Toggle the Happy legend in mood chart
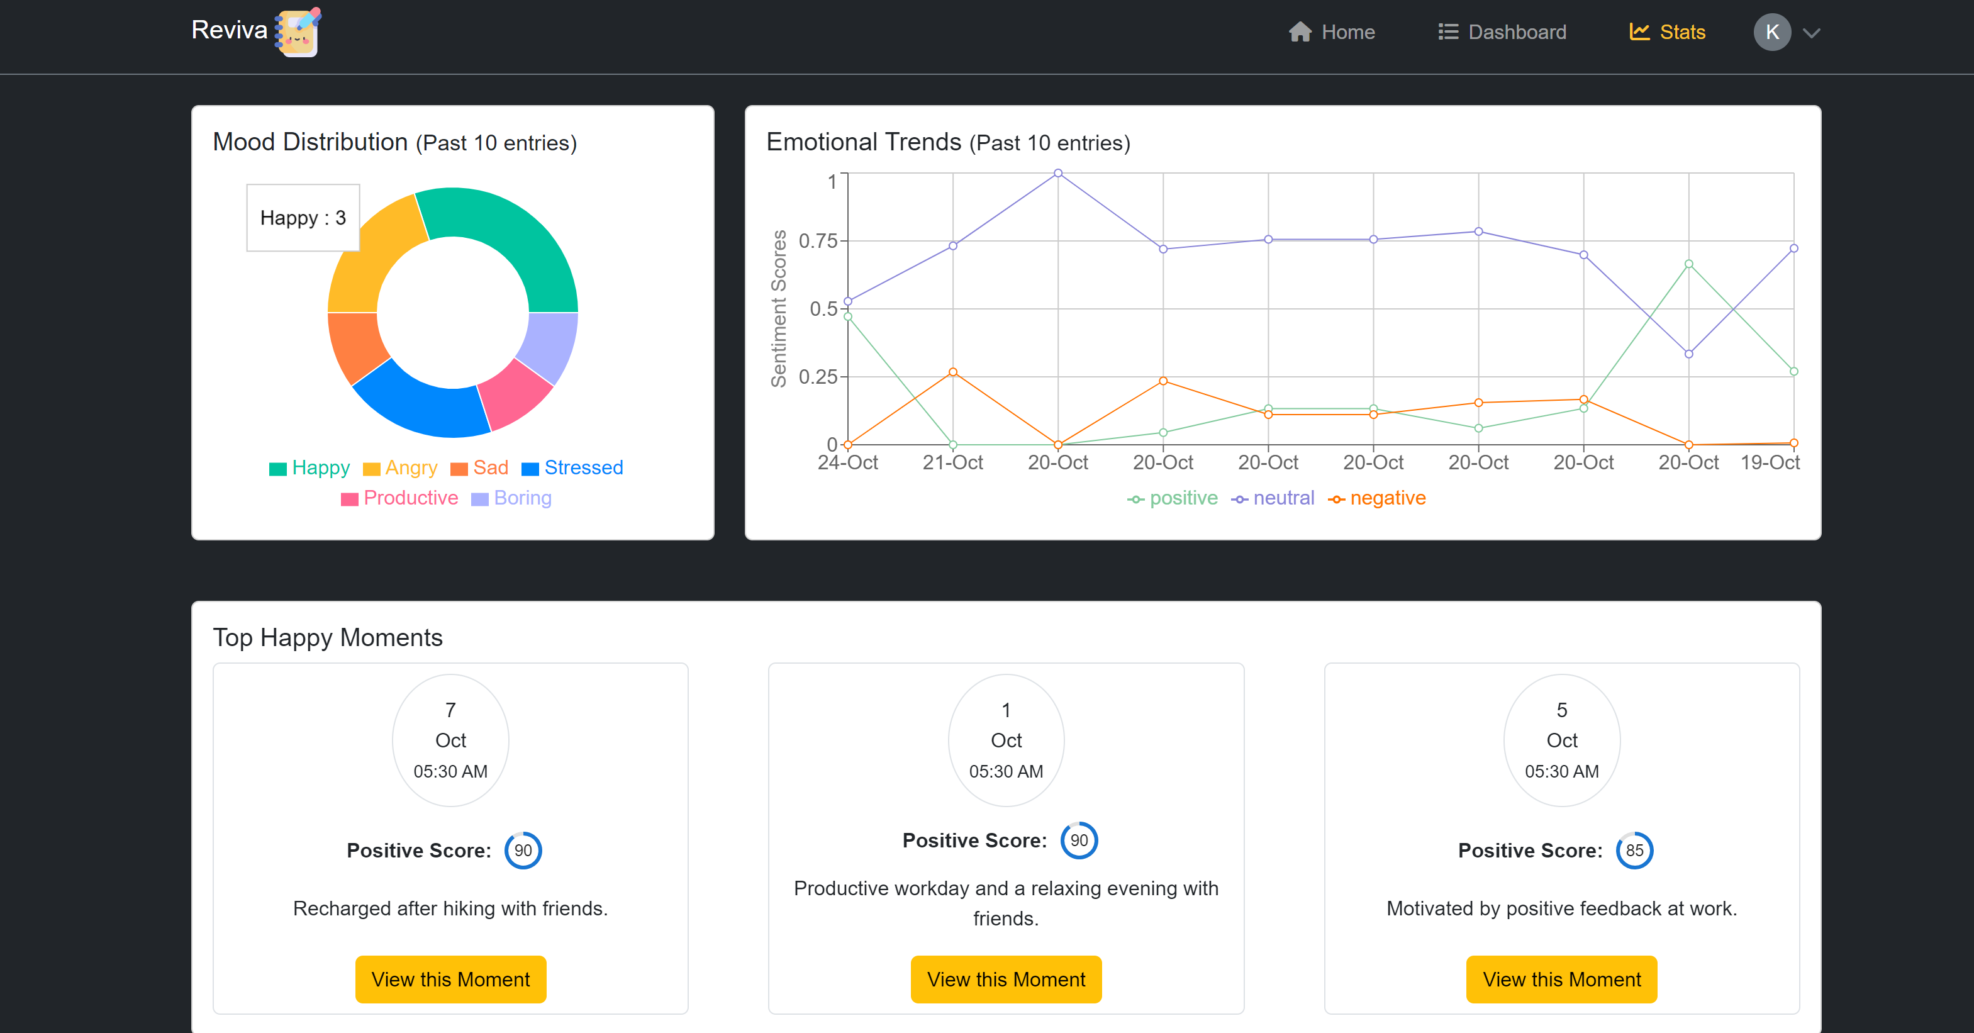Viewport: 1974px width, 1033px height. (x=309, y=467)
